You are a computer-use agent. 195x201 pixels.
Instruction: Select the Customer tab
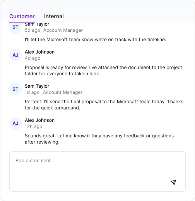pyautogui.click(x=22, y=16)
